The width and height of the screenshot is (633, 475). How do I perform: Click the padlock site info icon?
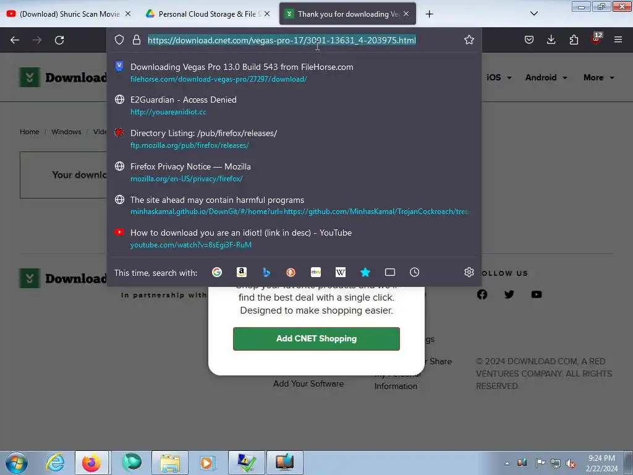137,40
